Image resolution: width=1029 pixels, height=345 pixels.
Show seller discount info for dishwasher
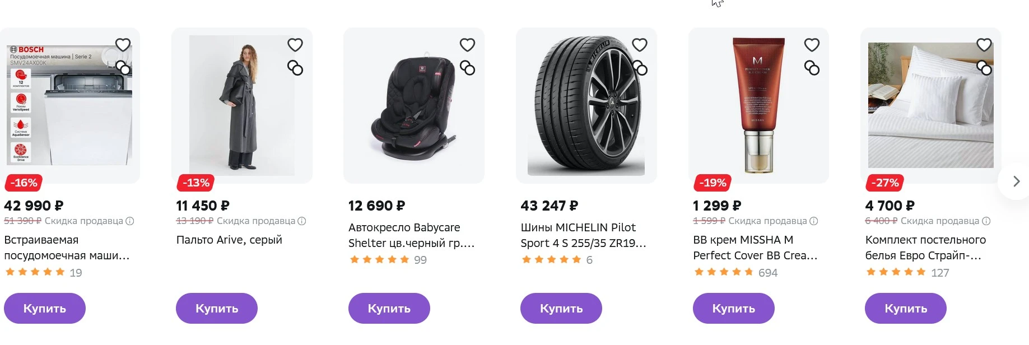[x=130, y=221]
